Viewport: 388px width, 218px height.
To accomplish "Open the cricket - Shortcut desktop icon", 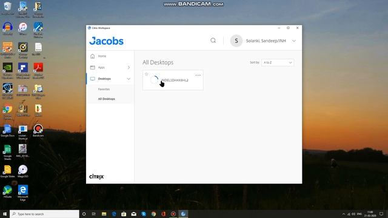I will point(23,132).
